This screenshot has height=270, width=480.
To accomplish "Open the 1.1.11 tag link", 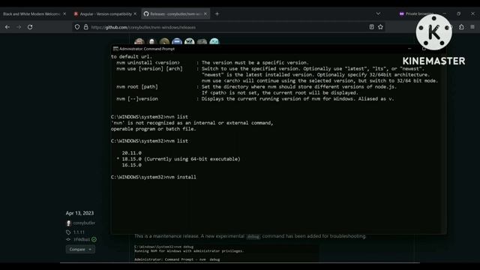I will [x=79, y=232].
